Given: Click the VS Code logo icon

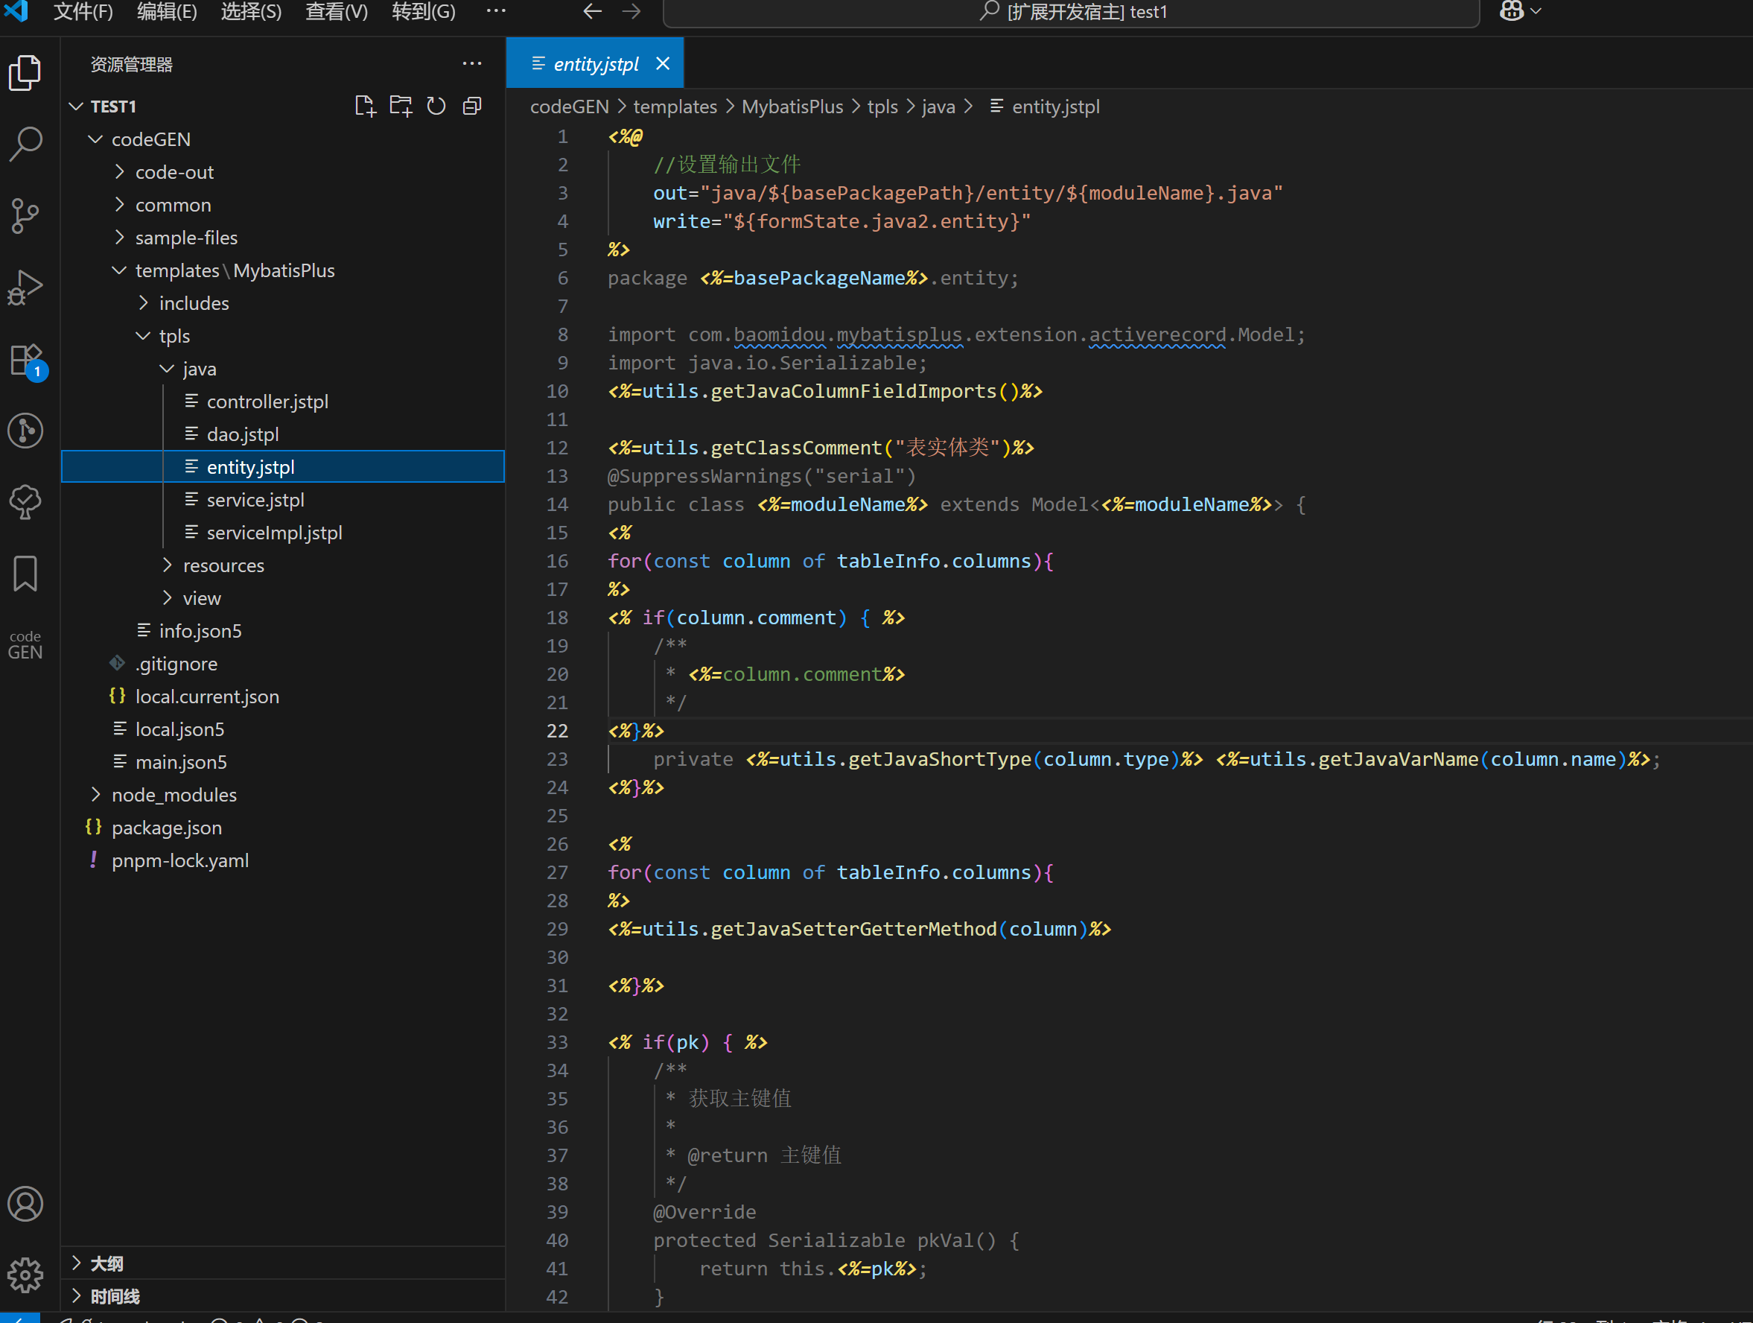Looking at the screenshot, I should [x=16, y=11].
